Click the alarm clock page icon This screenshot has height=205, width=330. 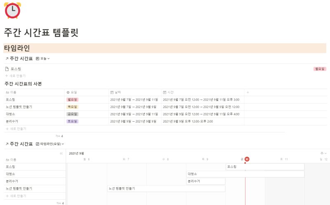pos(13,10)
